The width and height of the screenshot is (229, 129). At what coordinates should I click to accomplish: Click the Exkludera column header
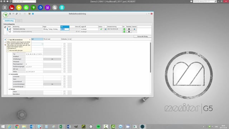point(64,39)
